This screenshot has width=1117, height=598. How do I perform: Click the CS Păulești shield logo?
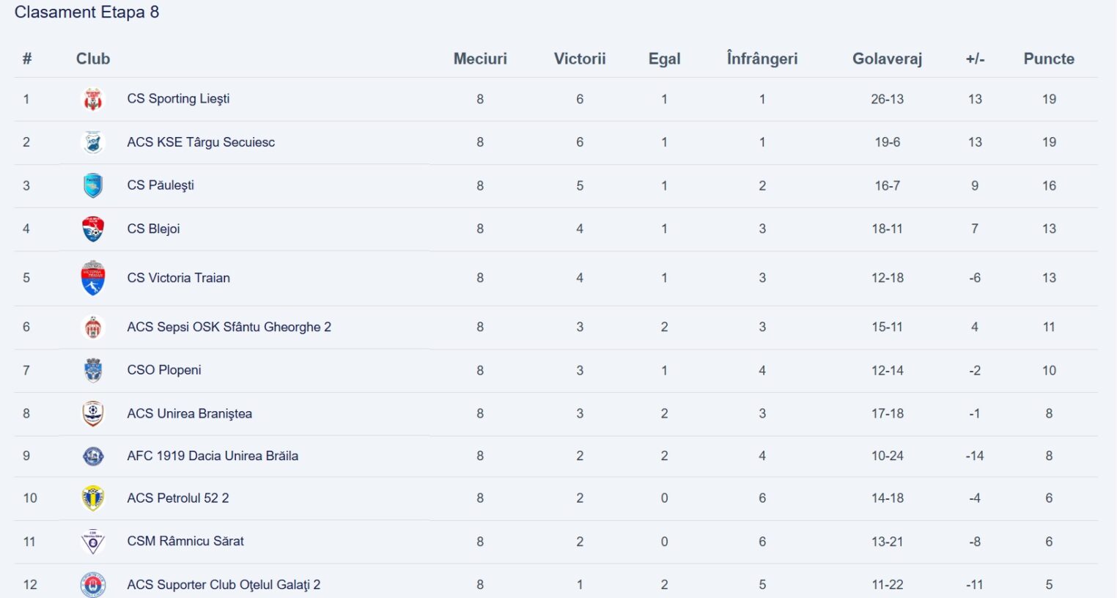[93, 185]
